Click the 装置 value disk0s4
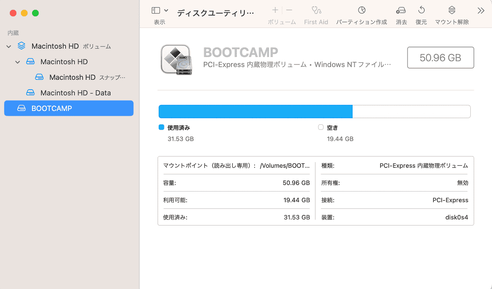The image size is (492, 289). [457, 217]
